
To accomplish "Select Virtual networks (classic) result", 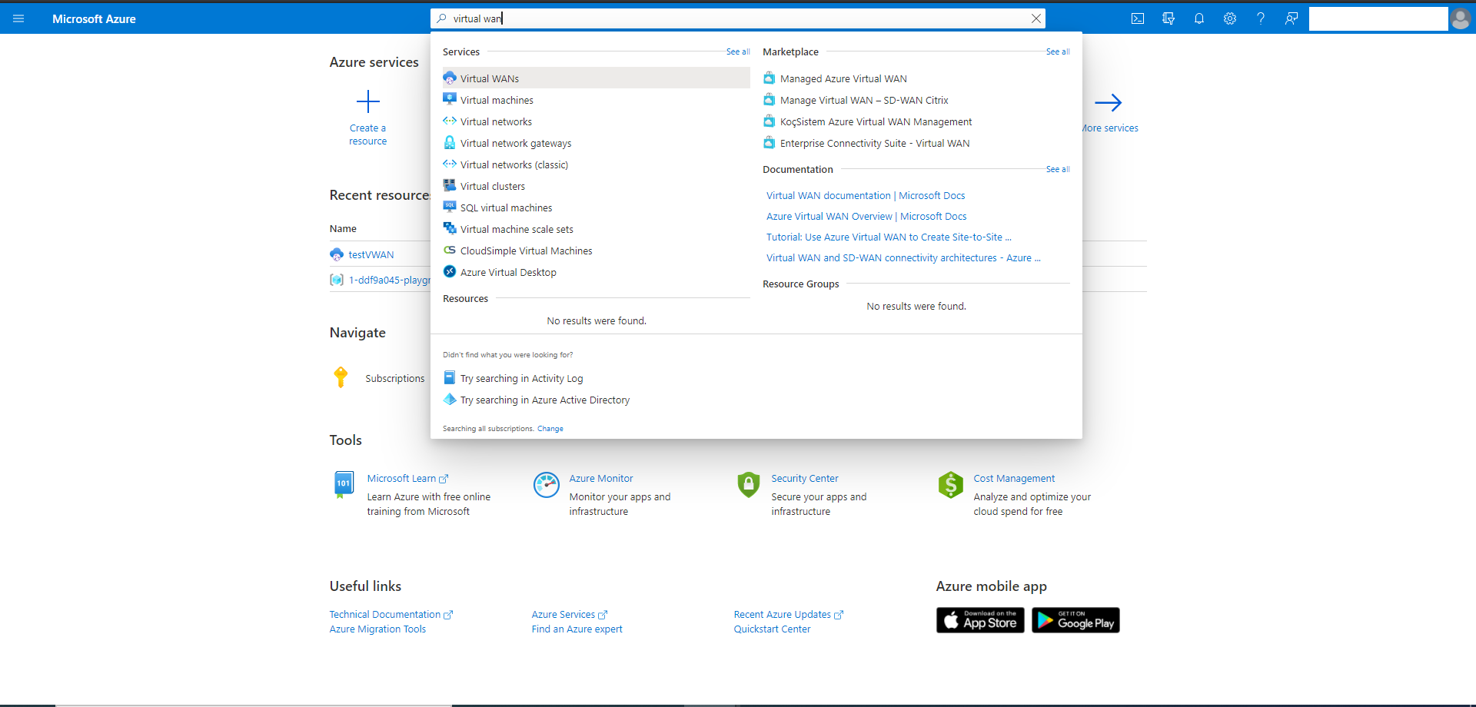I will [596, 164].
